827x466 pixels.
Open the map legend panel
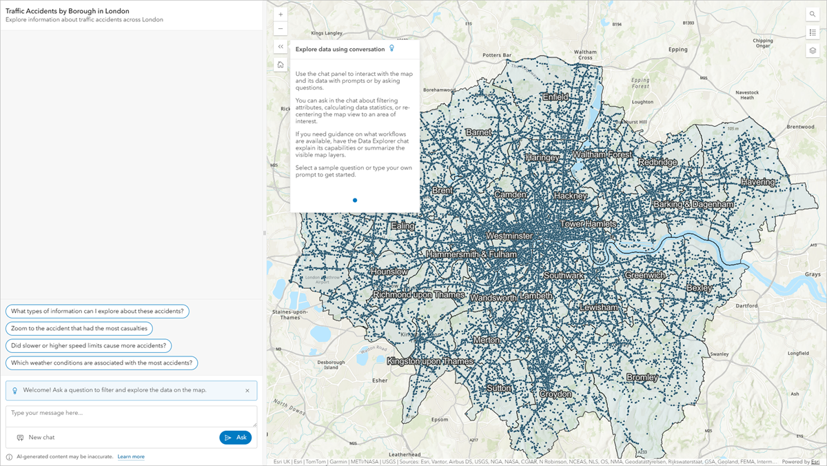(813, 32)
